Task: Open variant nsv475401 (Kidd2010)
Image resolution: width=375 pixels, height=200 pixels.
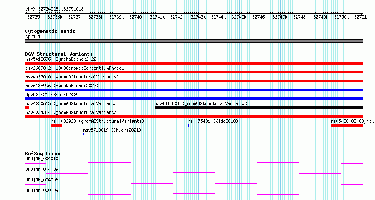Action: pos(213,121)
